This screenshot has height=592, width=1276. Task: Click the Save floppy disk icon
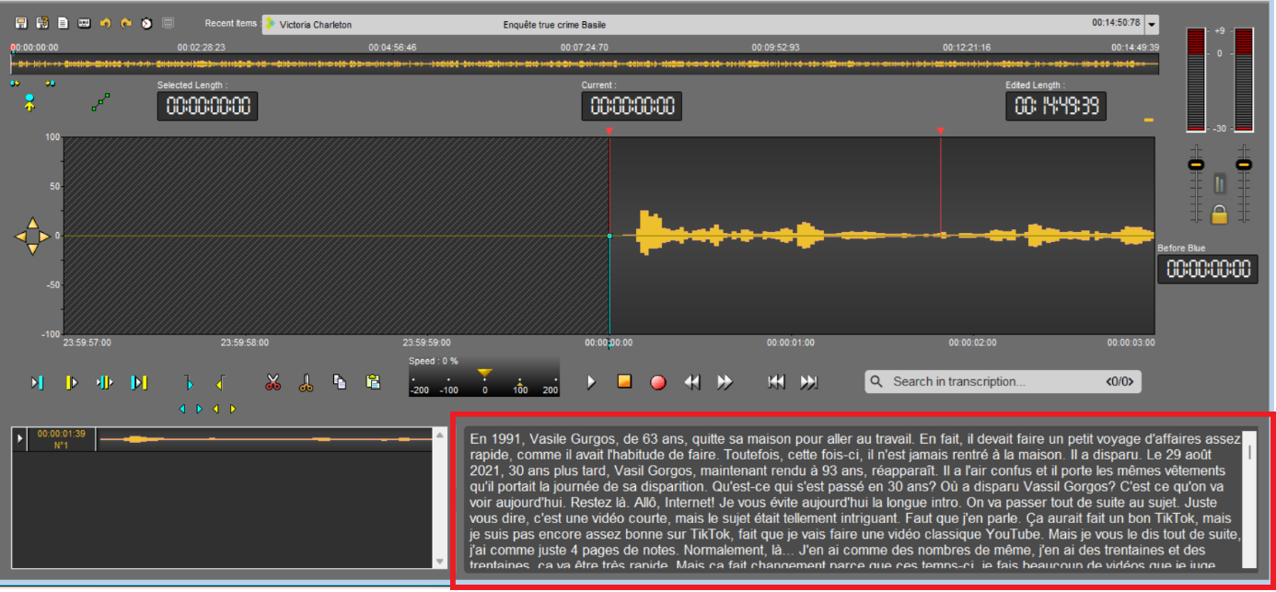(x=20, y=22)
